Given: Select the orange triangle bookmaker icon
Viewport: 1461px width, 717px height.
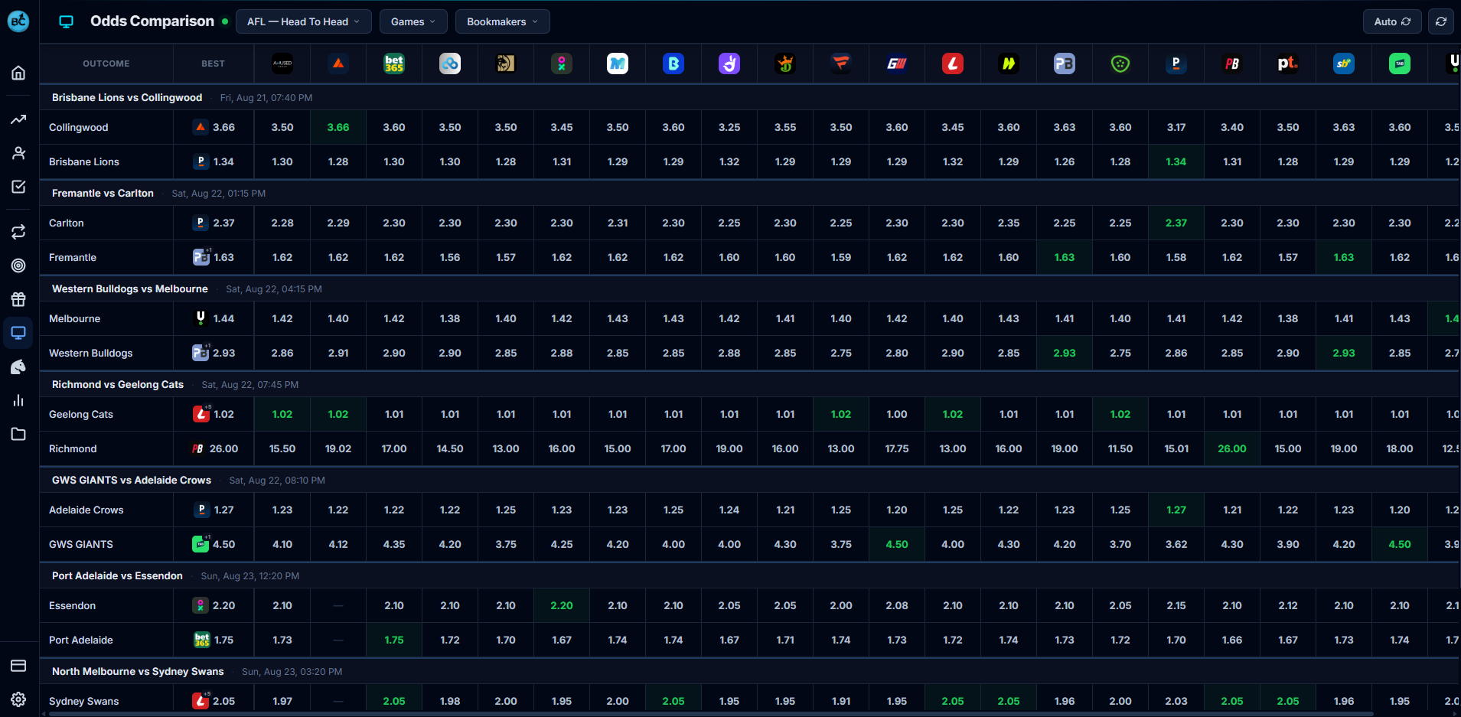Looking at the screenshot, I should click(x=338, y=64).
